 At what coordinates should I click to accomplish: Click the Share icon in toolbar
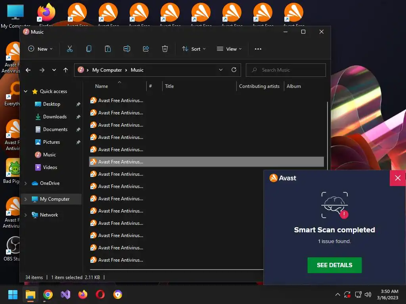[146, 49]
